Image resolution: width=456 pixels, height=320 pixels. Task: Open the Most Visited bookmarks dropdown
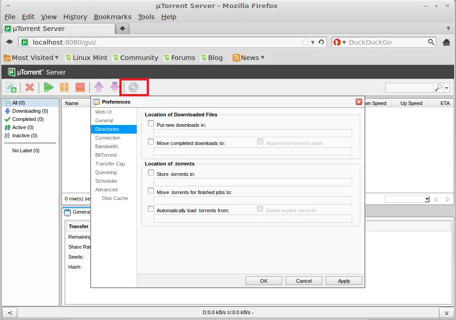[x=31, y=58]
